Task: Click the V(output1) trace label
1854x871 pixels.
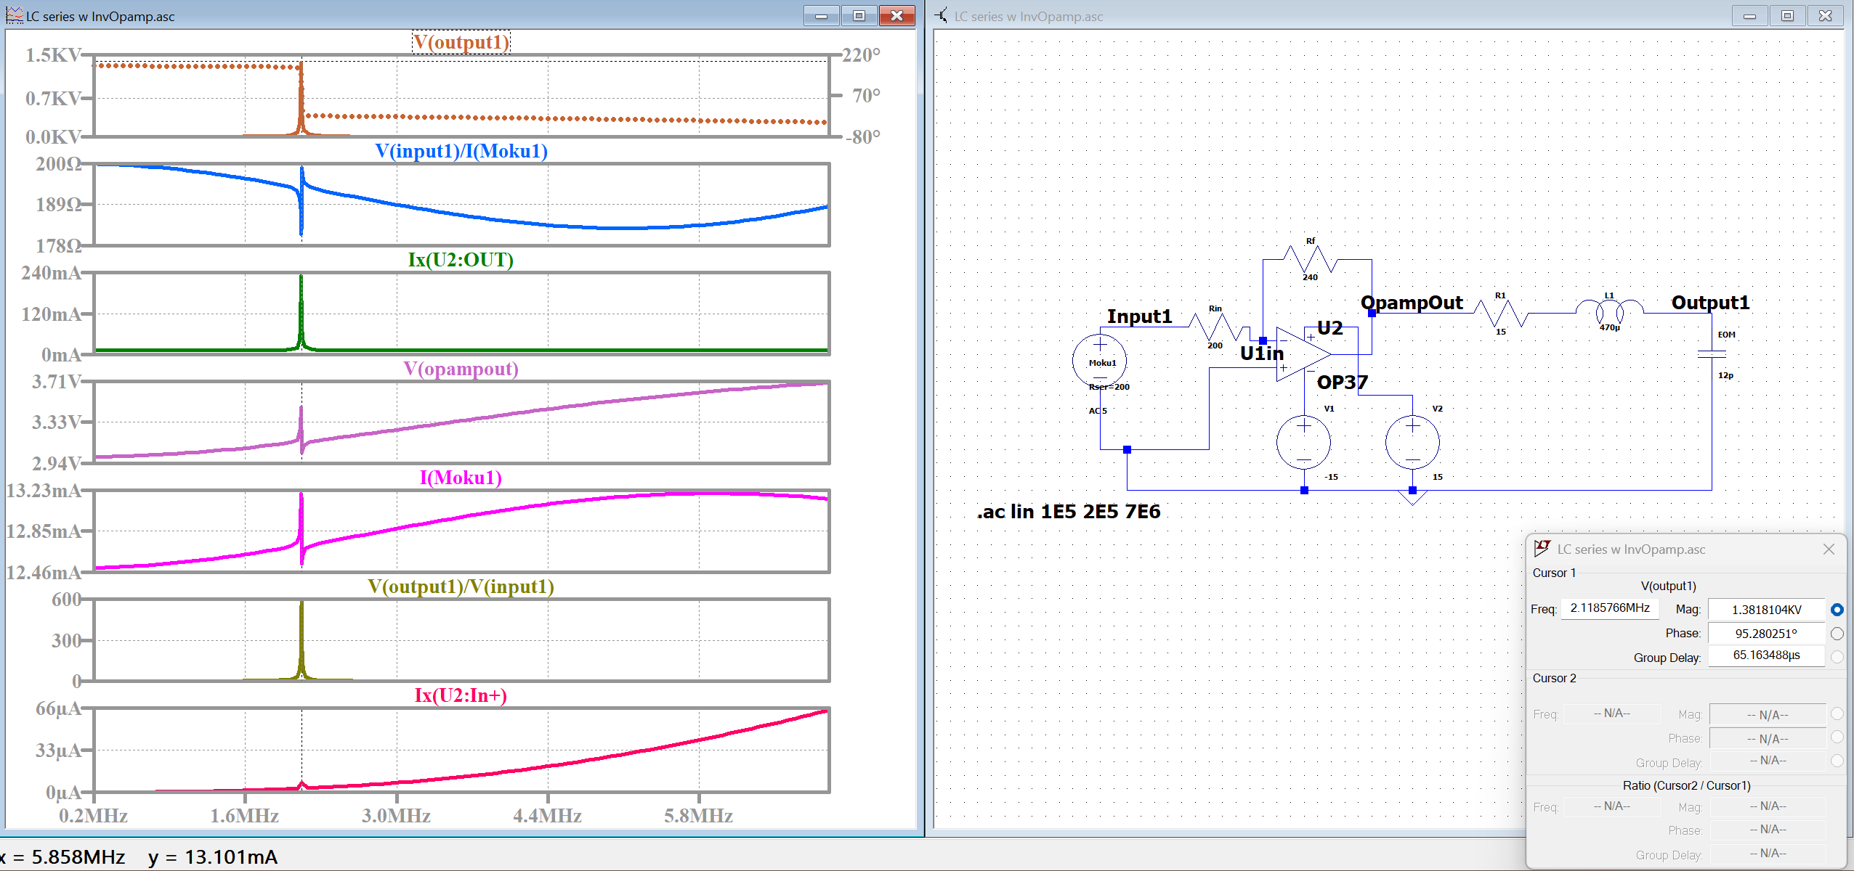Action: [461, 42]
